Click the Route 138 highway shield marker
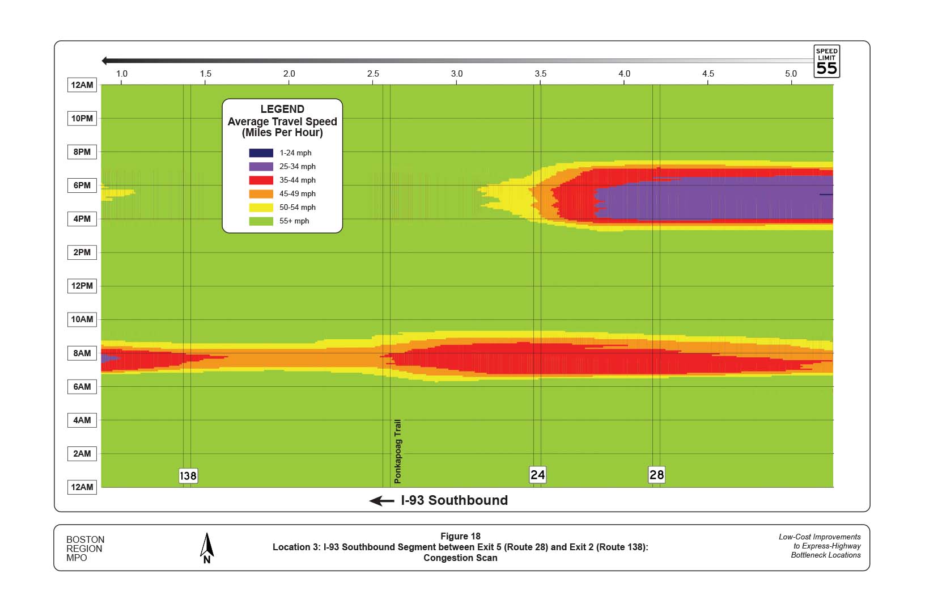925x599 pixels. point(189,476)
